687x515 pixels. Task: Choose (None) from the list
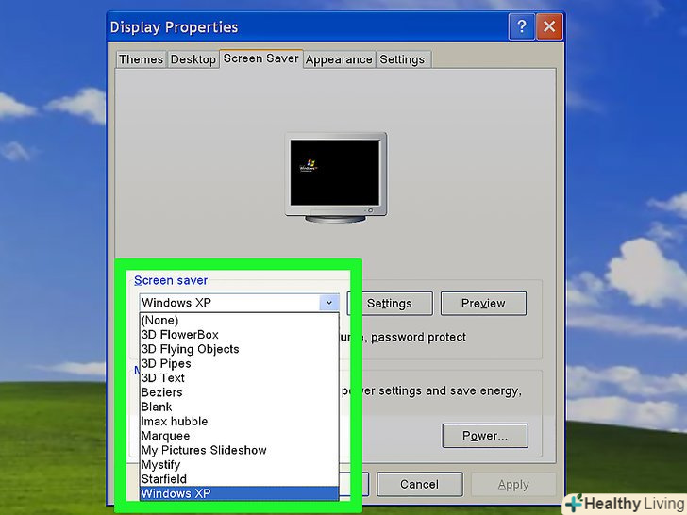(x=240, y=320)
